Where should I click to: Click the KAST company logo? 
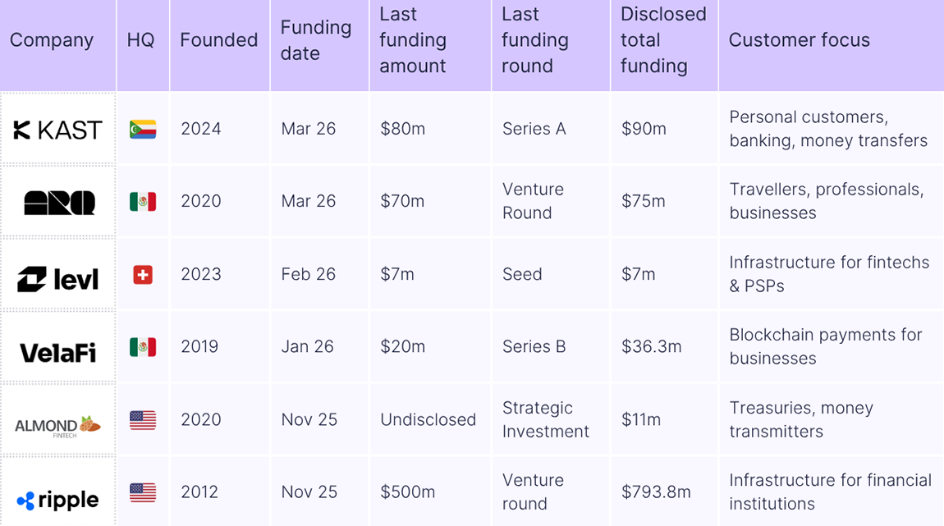58,130
